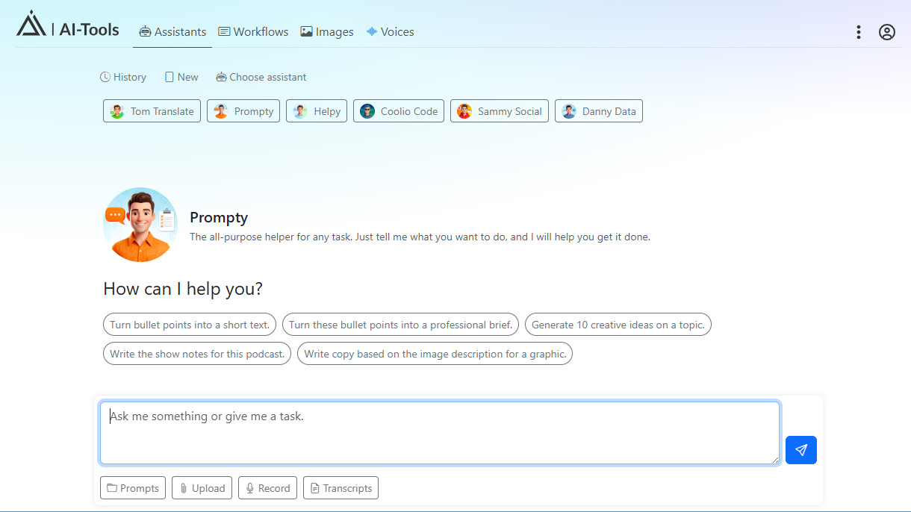
Task: Select the Danny Data assistant
Action: coord(598,110)
